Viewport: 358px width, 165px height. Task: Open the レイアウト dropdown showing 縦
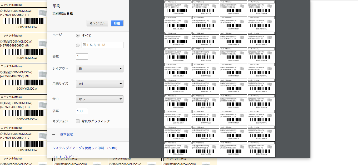100,69
